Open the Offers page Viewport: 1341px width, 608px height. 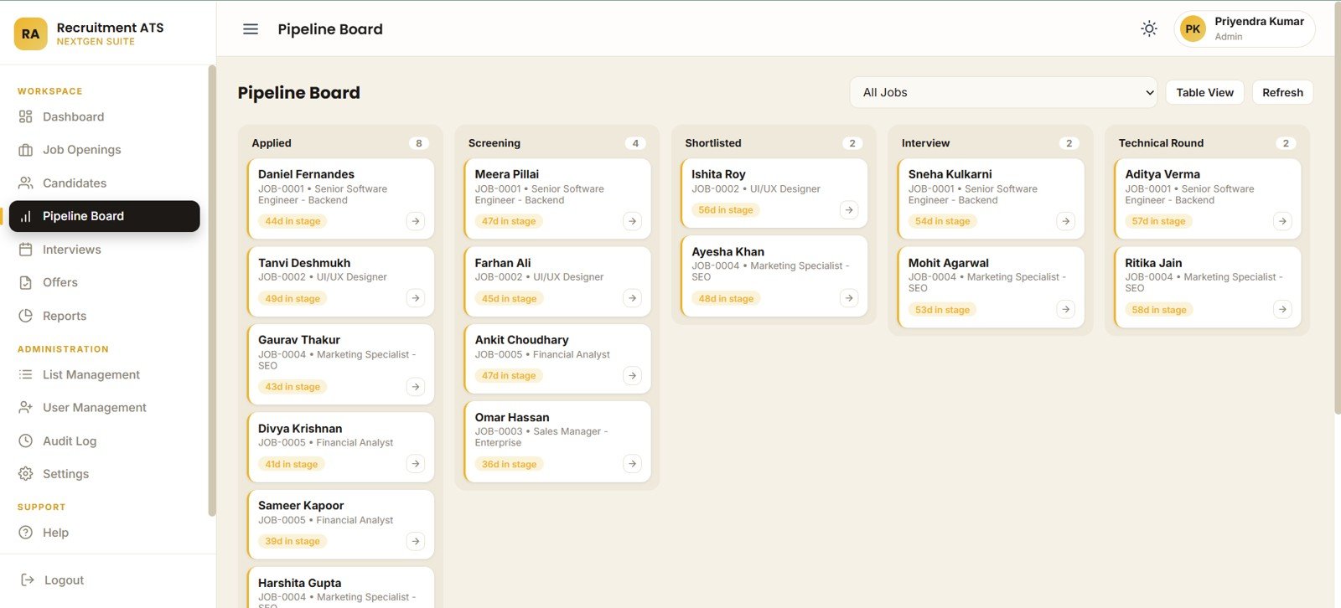coord(105,282)
